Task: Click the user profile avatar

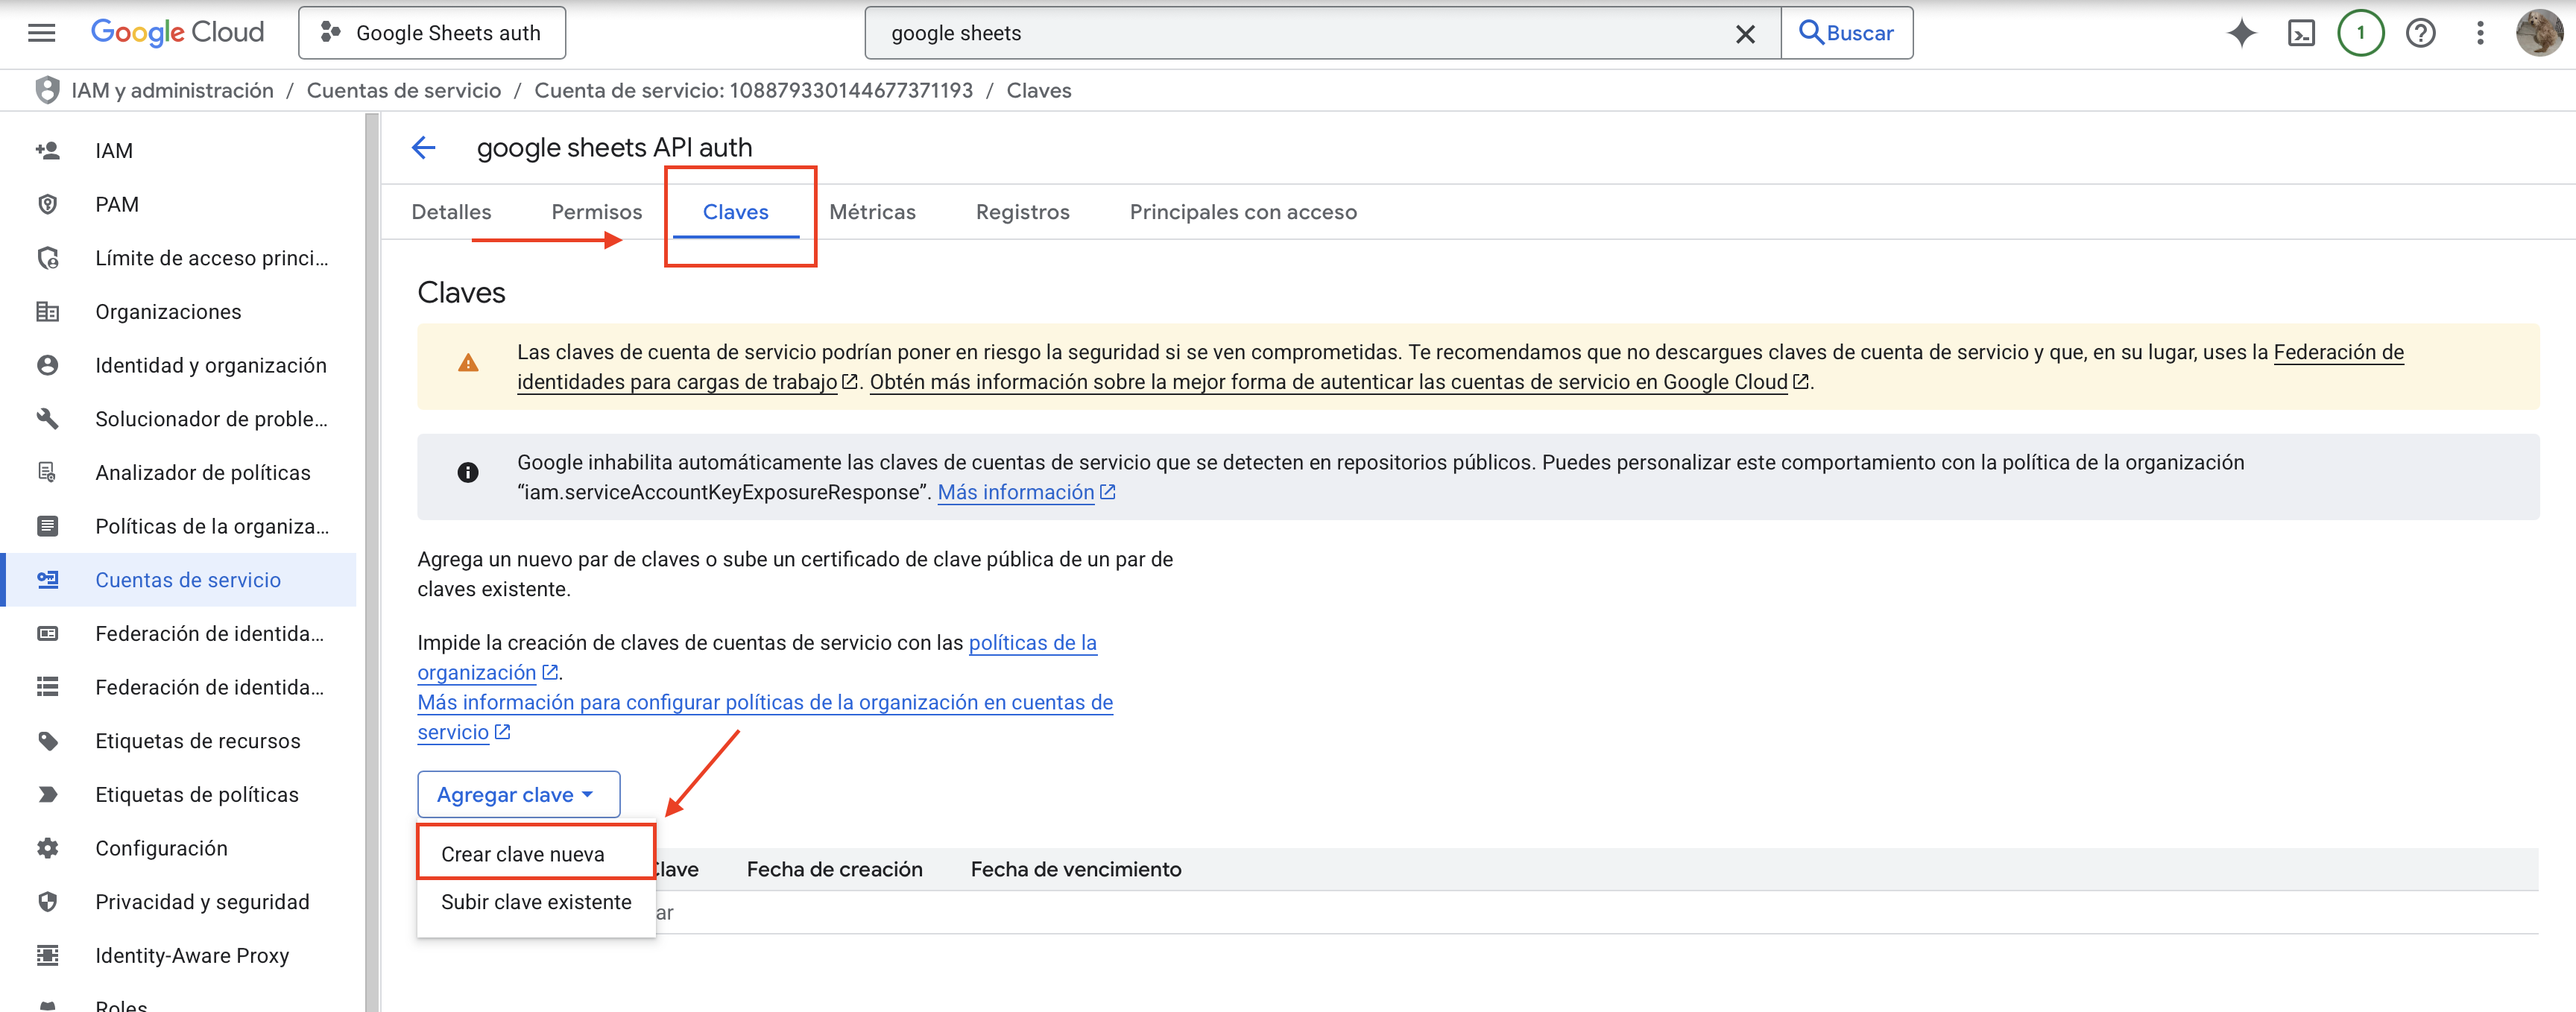Action: (2537, 33)
